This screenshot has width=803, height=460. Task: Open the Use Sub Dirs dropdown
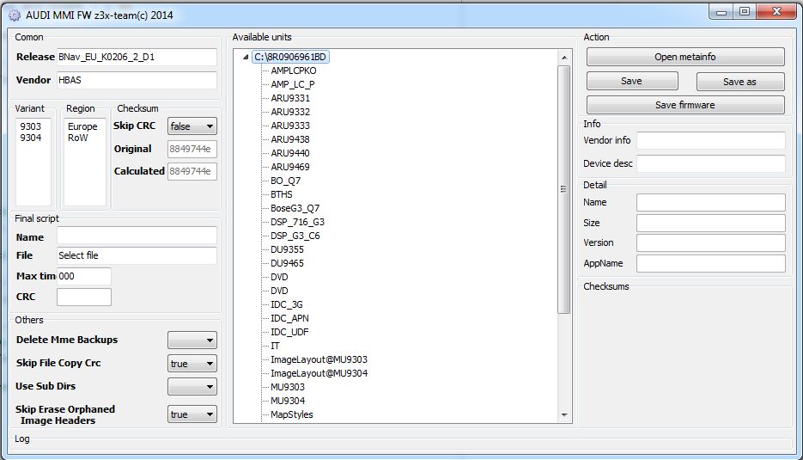(x=192, y=387)
